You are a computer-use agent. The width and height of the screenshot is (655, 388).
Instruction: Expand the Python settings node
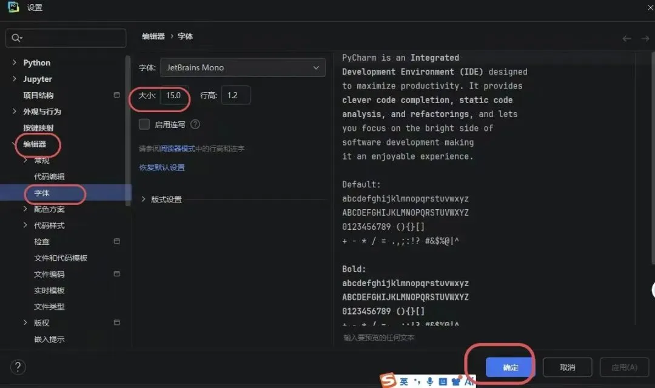coord(15,62)
